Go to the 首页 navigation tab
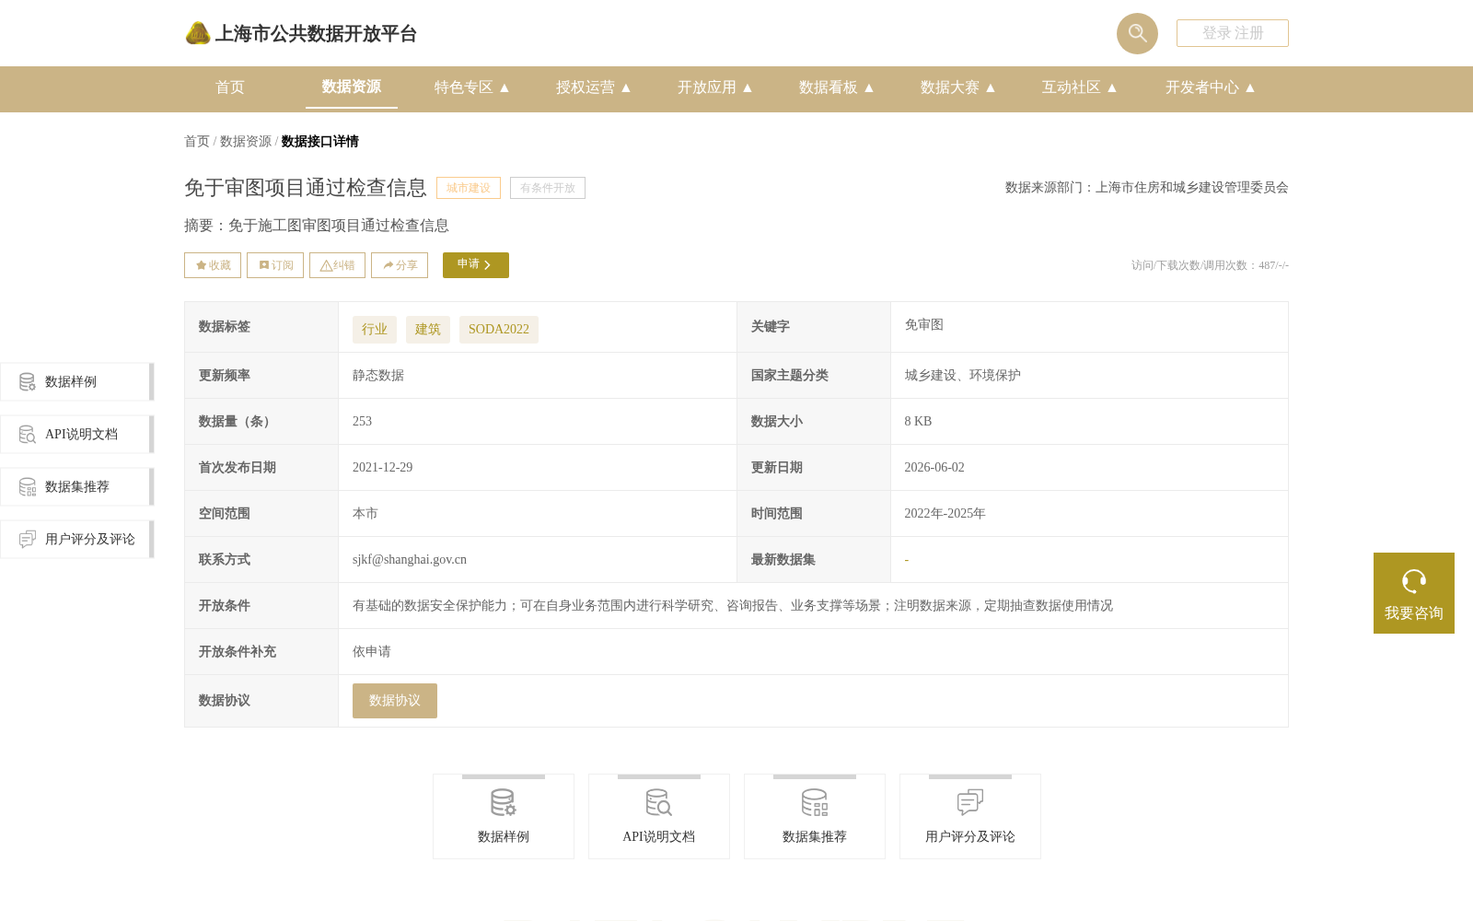The height and width of the screenshot is (921, 1473). [230, 87]
